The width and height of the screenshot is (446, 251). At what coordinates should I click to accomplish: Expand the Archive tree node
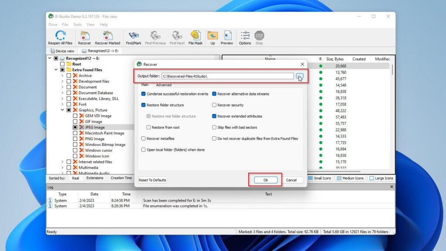click(x=62, y=75)
